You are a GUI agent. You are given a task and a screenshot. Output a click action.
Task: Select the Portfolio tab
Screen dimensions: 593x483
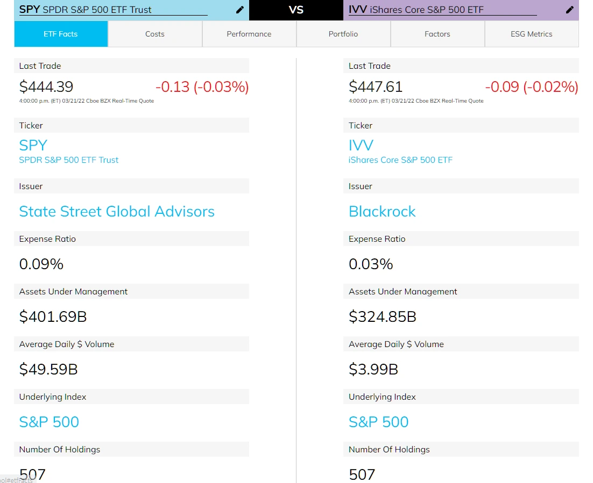click(x=343, y=34)
